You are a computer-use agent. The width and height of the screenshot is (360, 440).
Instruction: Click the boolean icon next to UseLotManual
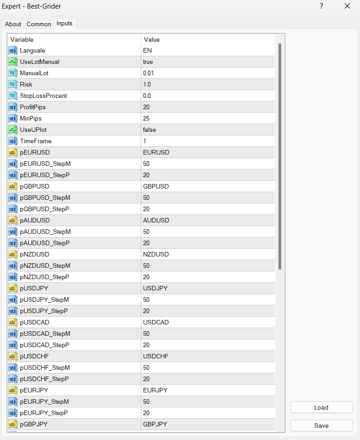(x=13, y=62)
